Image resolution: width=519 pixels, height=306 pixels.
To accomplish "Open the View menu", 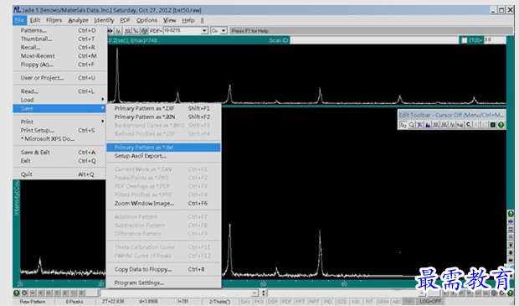I will click(169, 20).
